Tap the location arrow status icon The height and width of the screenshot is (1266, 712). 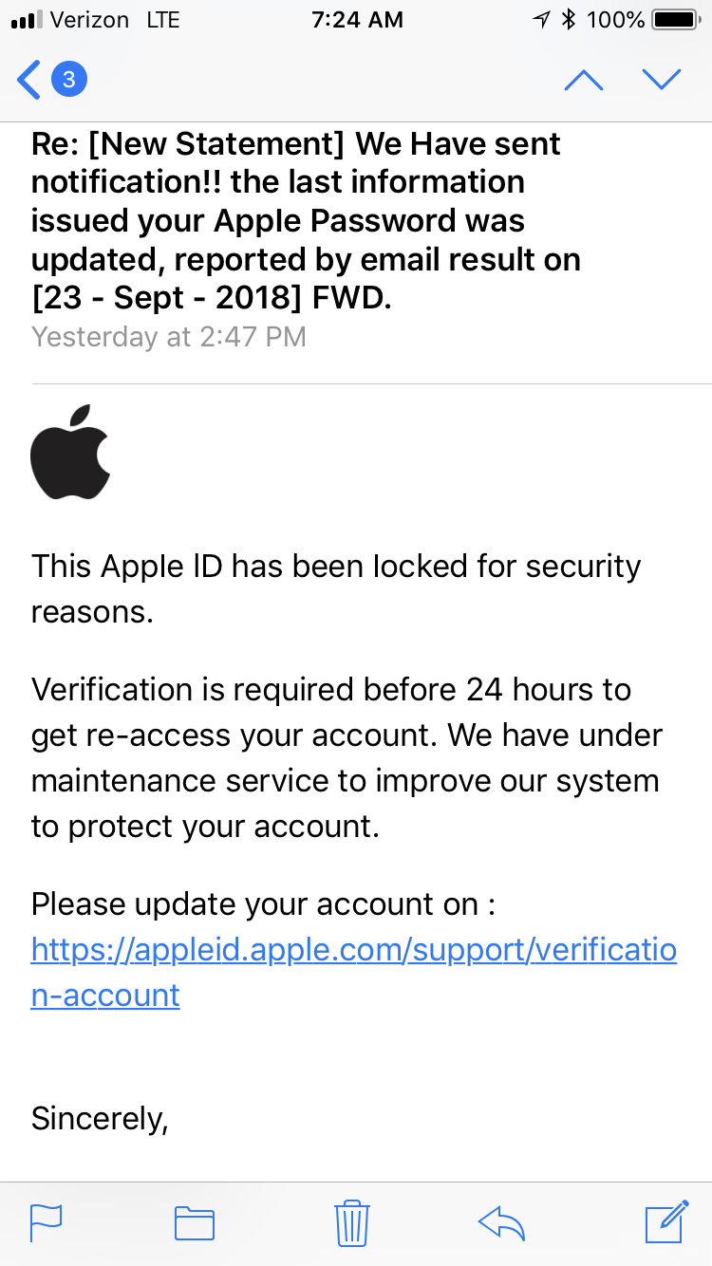coord(542,19)
